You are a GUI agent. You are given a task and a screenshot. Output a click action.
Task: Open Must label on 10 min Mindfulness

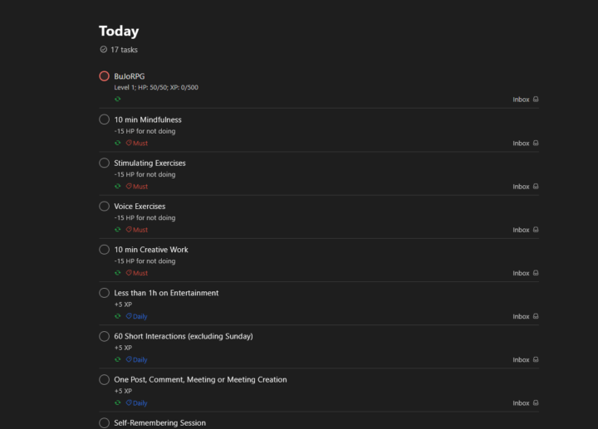pyautogui.click(x=137, y=144)
